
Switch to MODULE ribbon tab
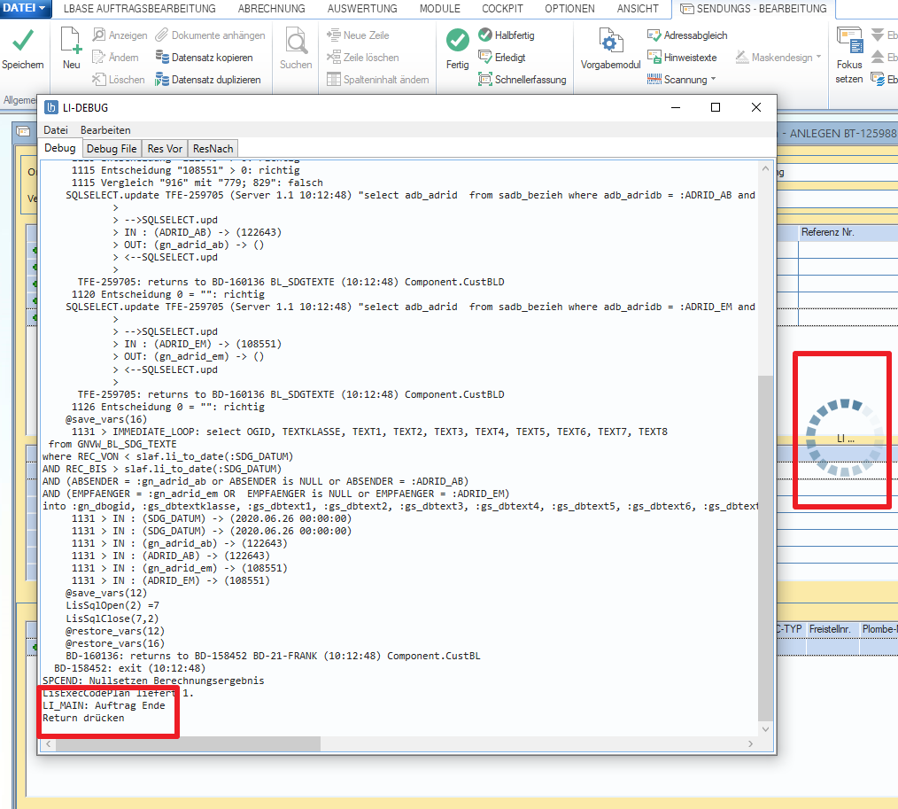pyautogui.click(x=440, y=9)
